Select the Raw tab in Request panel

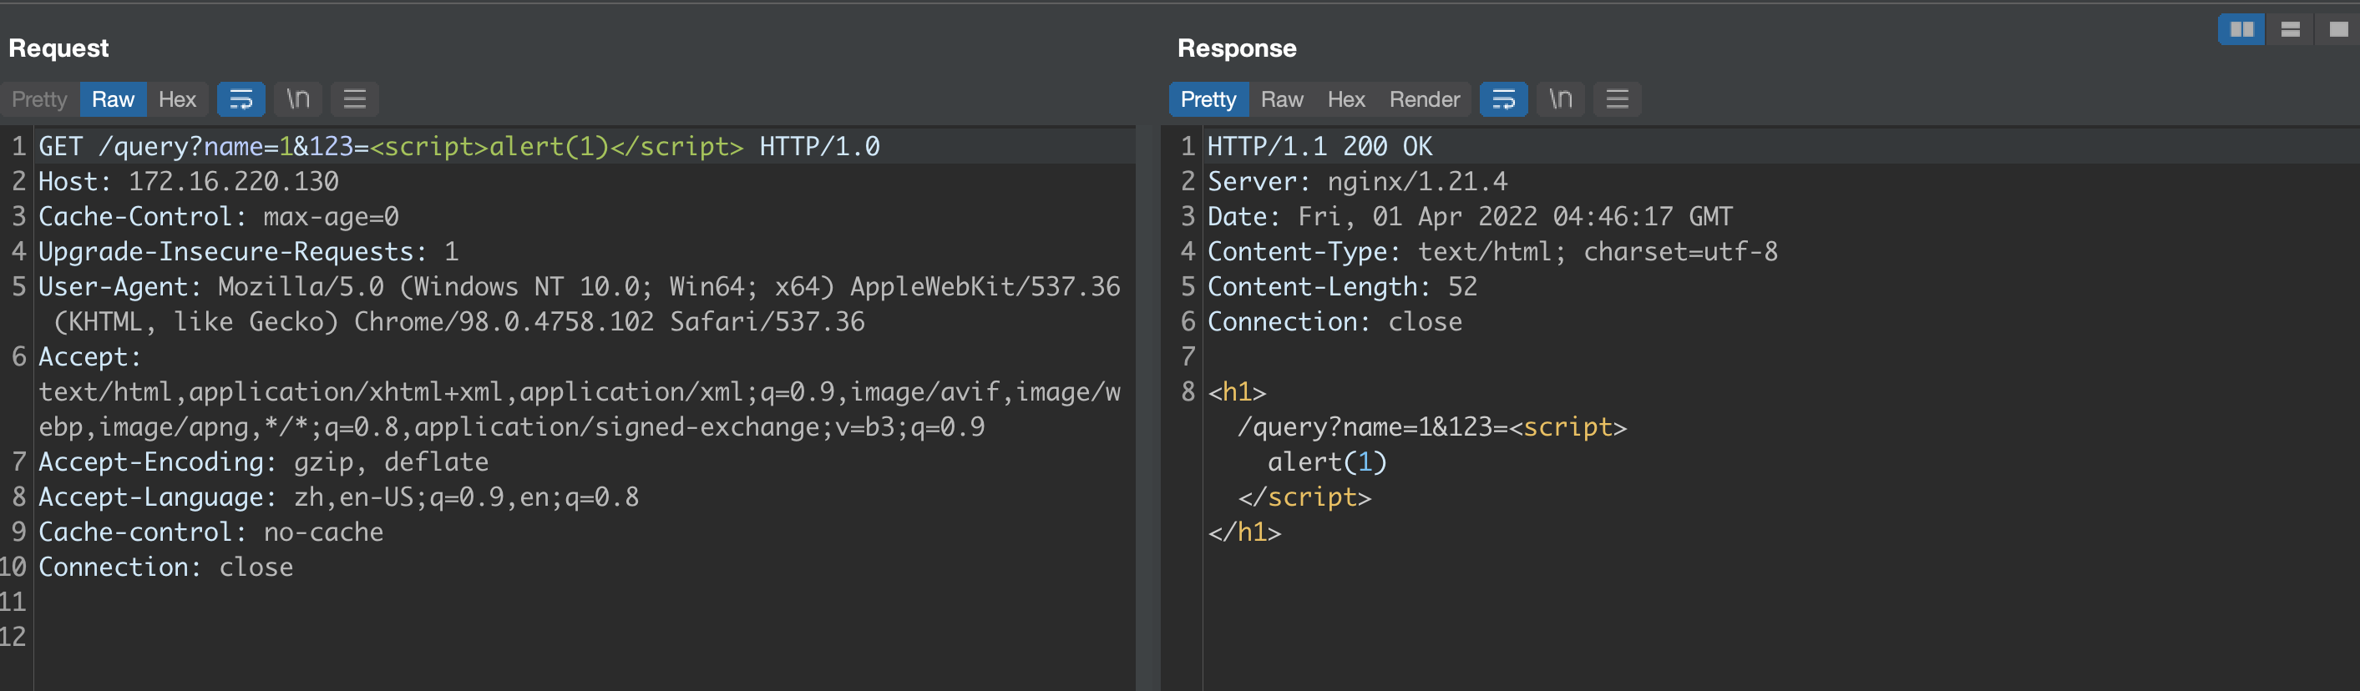coord(113,98)
